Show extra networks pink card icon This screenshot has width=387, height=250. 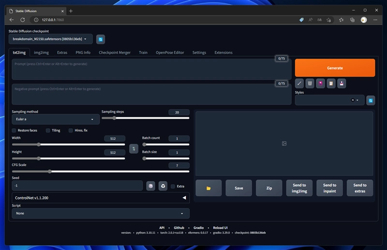tap(320, 84)
